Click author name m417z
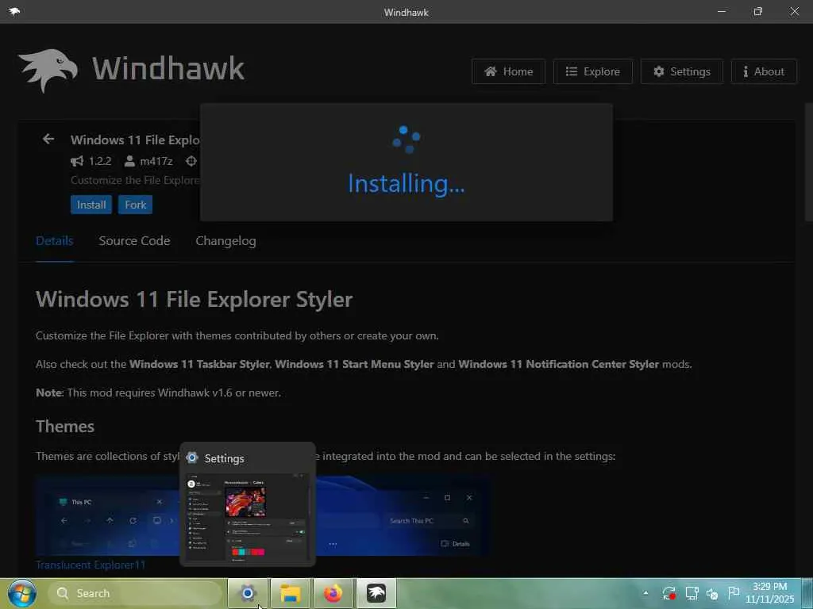This screenshot has width=813, height=609. 156,162
